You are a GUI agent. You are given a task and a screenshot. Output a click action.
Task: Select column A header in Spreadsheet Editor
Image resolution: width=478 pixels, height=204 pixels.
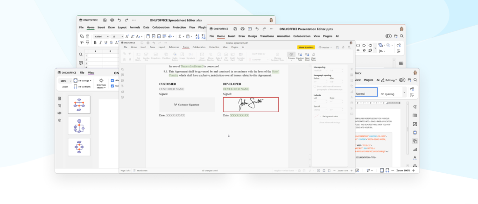click(96, 51)
